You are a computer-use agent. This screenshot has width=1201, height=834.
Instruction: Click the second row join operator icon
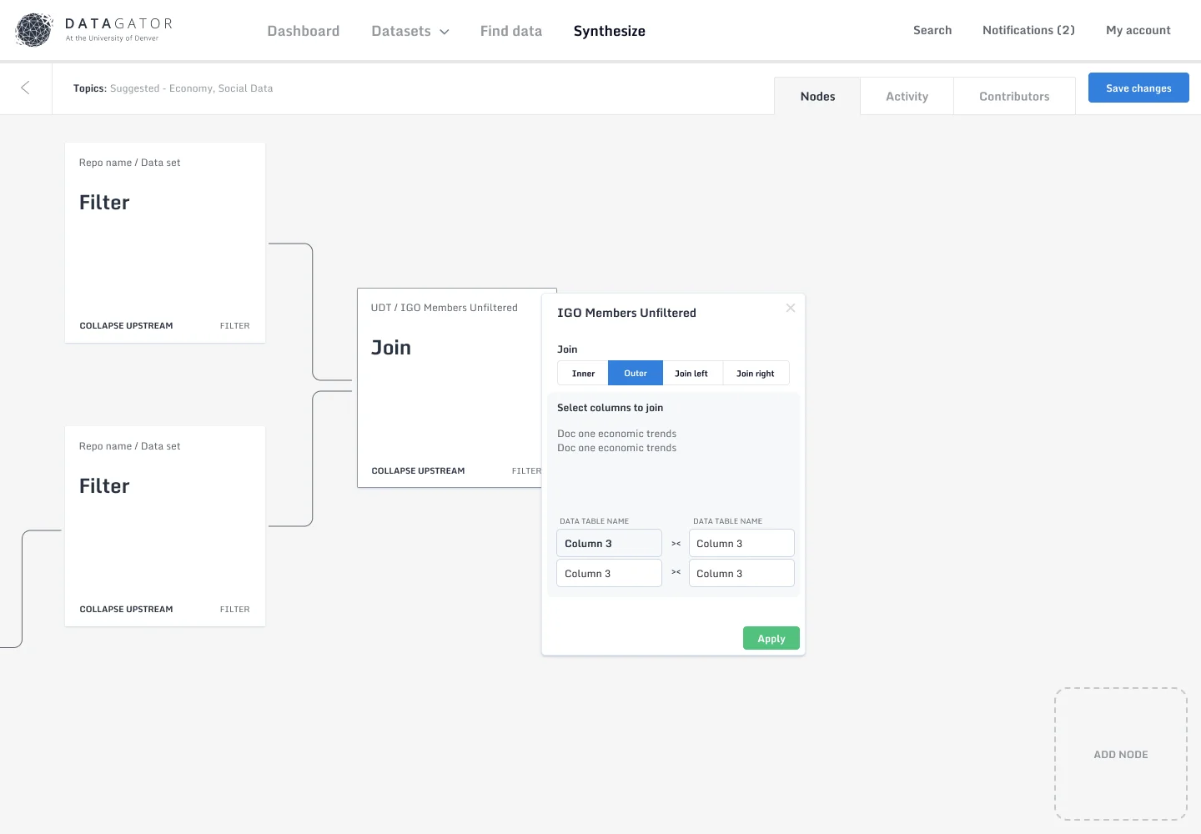pyautogui.click(x=676, y=573)
